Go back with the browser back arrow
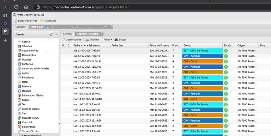 [6, 7]
